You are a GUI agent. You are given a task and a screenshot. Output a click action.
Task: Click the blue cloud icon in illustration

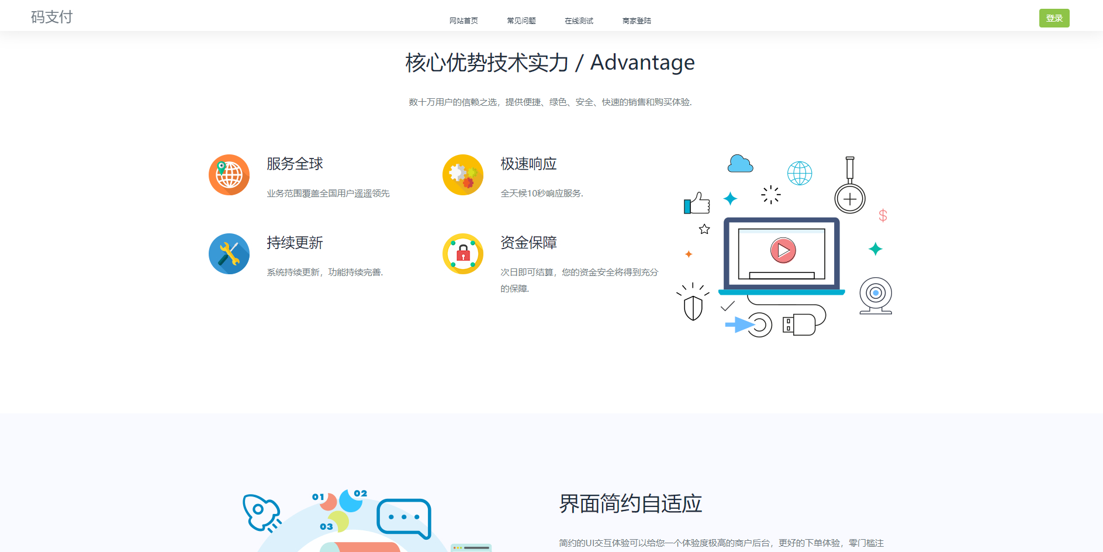point(740,164)
